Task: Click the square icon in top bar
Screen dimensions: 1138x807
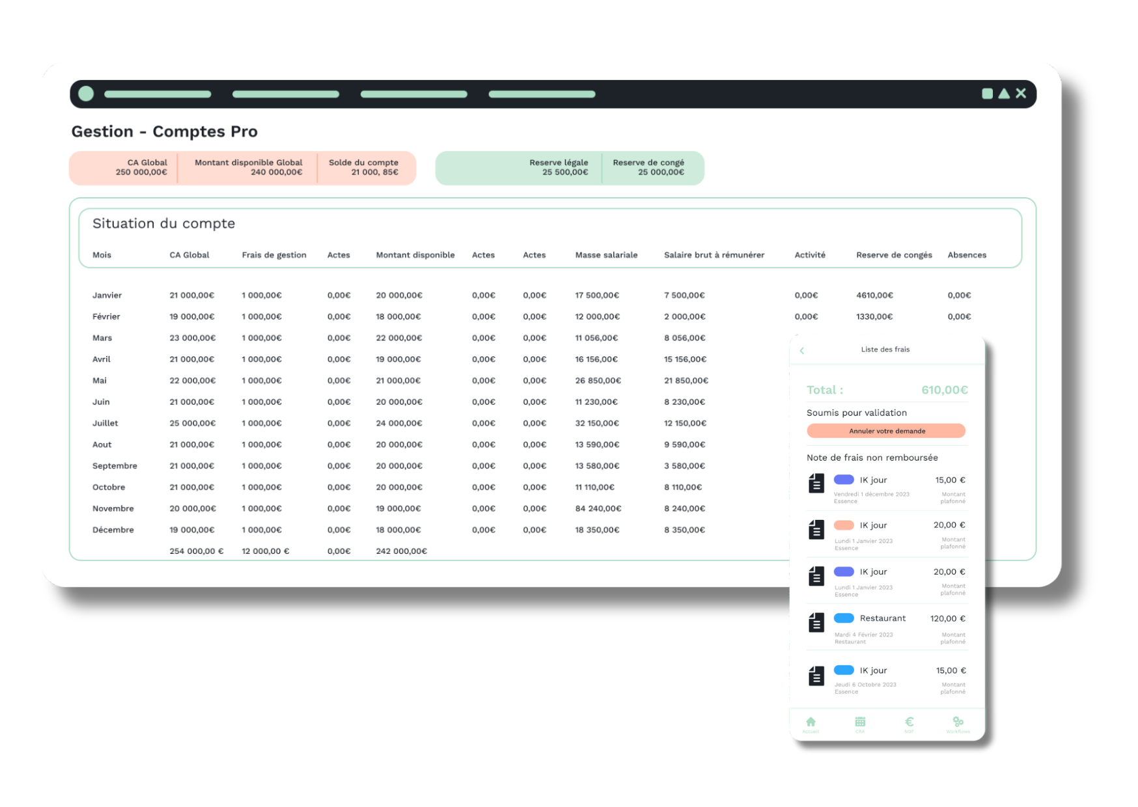Action: (x=987, y=94)
